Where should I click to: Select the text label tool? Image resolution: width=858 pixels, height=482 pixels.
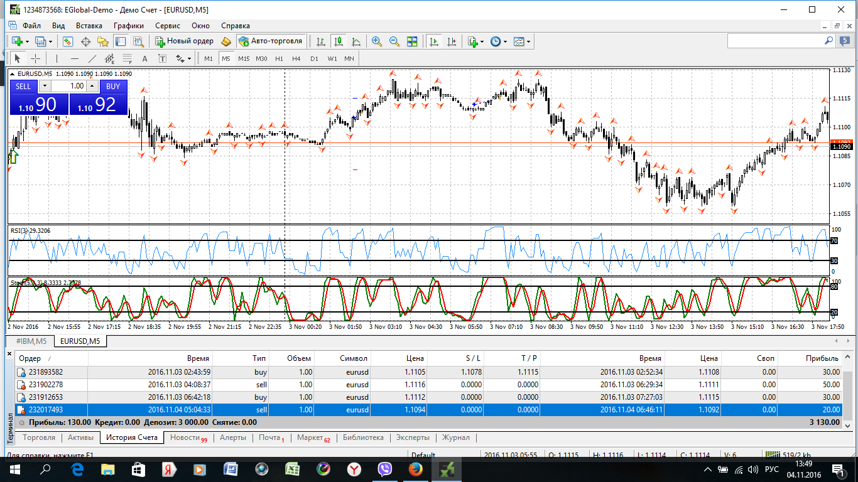click(x=162, y=58)
